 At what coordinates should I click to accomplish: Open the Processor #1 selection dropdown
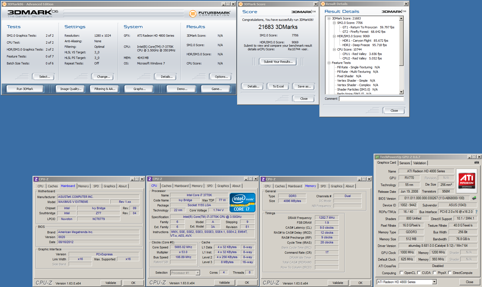coord(198,273)
